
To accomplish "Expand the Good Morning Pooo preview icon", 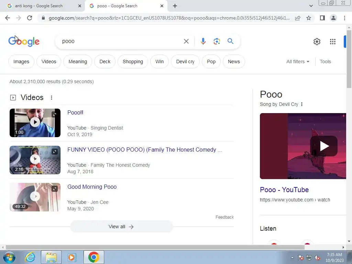I will pyautogui.click(x=55, y=189).
